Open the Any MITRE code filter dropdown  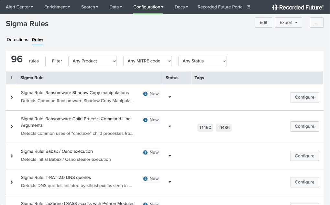(x=148, y=61)
